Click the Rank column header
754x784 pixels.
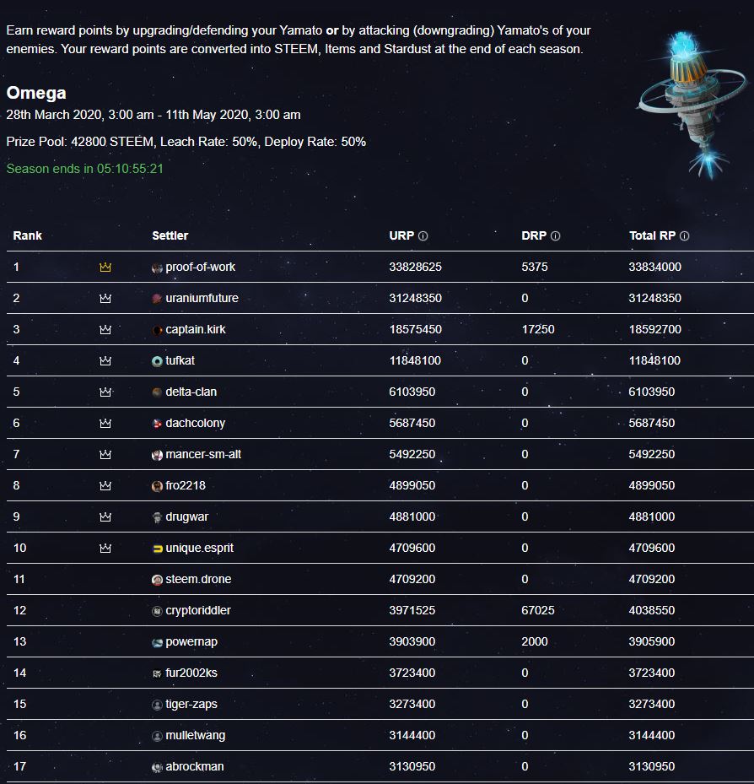tap(27, 236)
